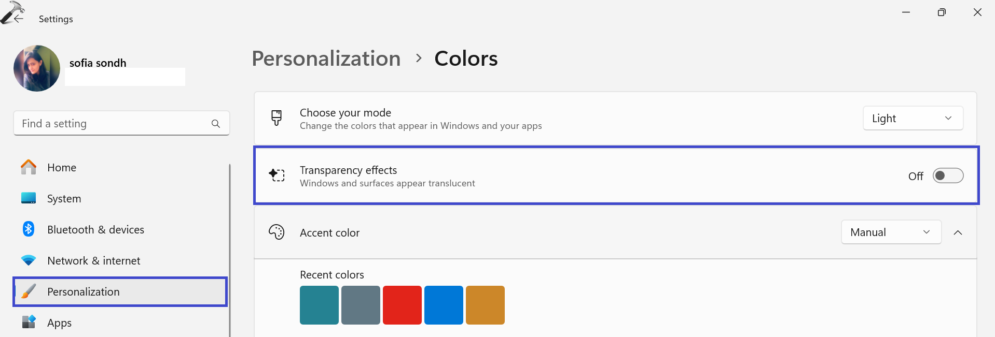Click the Find a setting search box
Viewport: 995px width, 337px height.
click(x=114, y=124)
